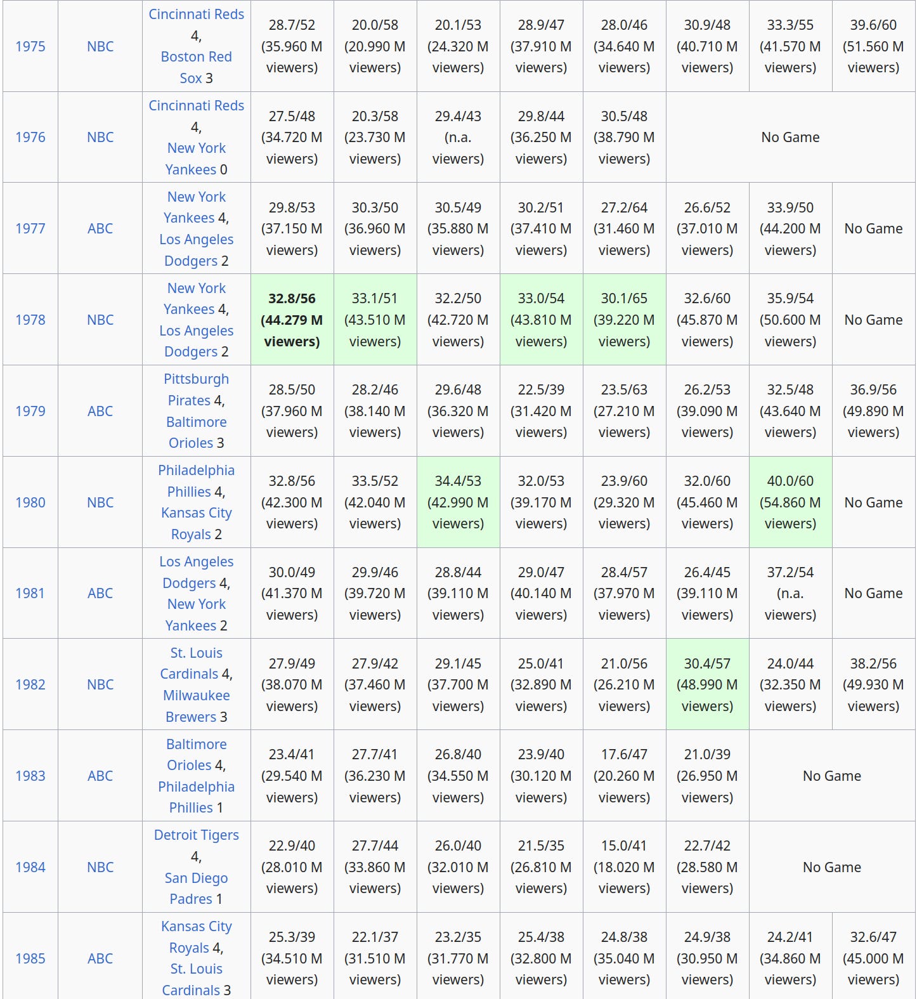Screen dimensions: 917x999
Task: Open Los Angeles Dodgers link in 1981 row
Action: pyautogui.click(x=196, y=572)
